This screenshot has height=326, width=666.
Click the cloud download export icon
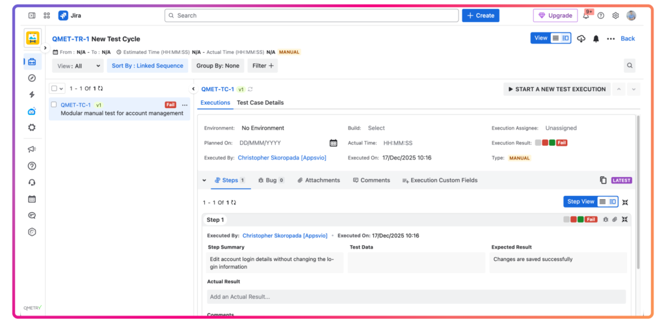[581, 38]
